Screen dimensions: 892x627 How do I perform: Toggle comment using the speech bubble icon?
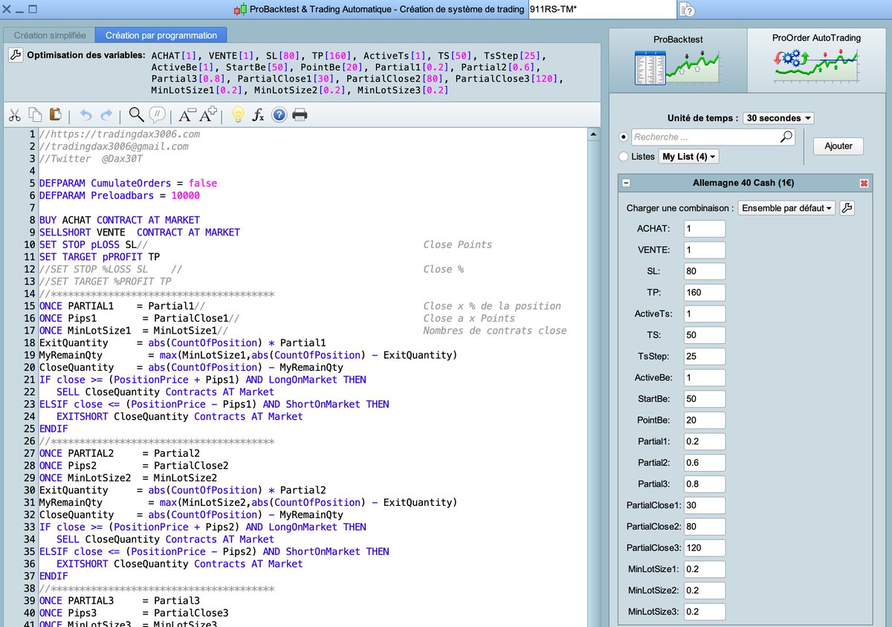coord(157,114)
